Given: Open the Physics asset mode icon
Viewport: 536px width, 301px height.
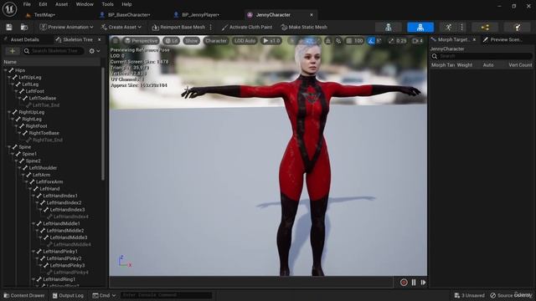Looking at the screenshot, I should [x=518, y=28].
